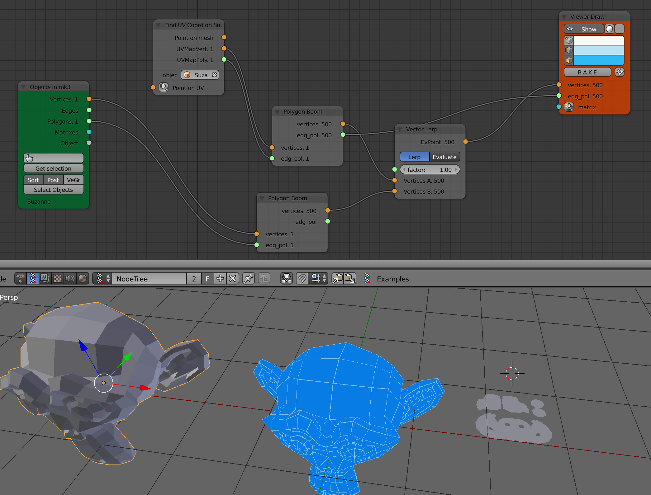The height and width of the screenshot is (495, 651).
Task: Click the copy nodes to clipboard icon
Action: [338, 278]
